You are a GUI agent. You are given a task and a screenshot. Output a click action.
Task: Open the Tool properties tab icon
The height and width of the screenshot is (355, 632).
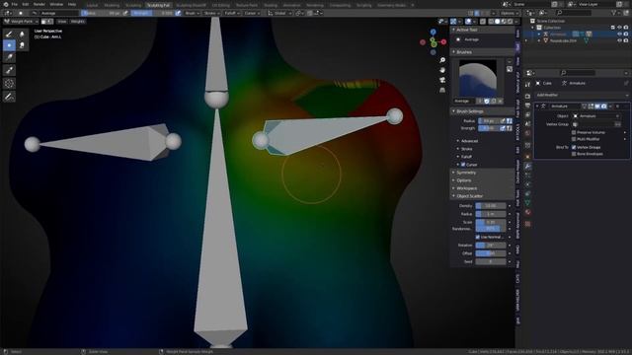pyautogui.click(x=527, y=84)
